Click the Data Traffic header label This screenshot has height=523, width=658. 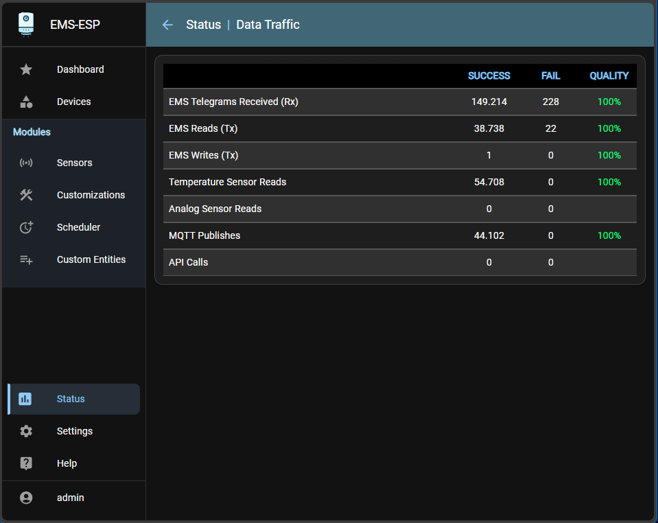268,24
